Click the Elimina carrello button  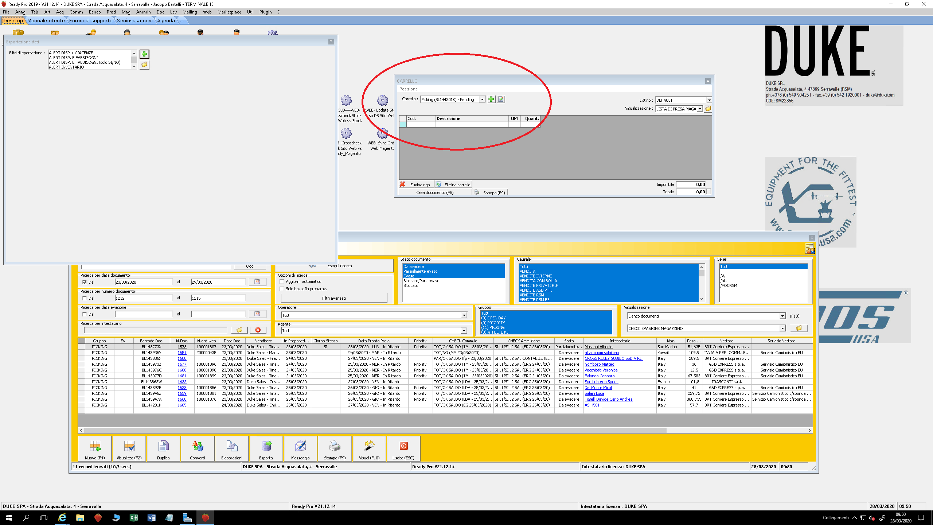453,184
